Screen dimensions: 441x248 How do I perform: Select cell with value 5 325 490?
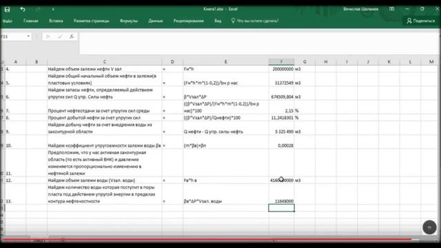point(281,128)
